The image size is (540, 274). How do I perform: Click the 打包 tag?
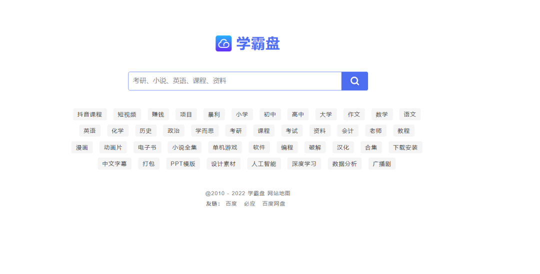[149, 164]
